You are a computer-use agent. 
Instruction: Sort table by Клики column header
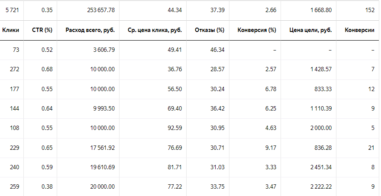pyautogui.click(x=11, y=30)
